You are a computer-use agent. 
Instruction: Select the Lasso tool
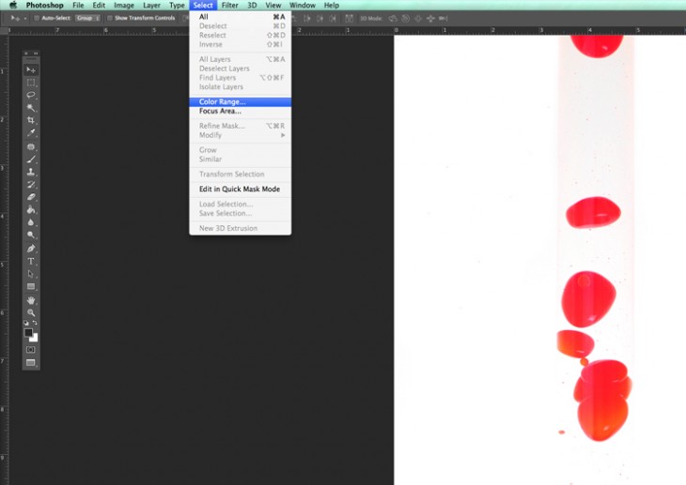pyautogui.click(x=31, y=95)
